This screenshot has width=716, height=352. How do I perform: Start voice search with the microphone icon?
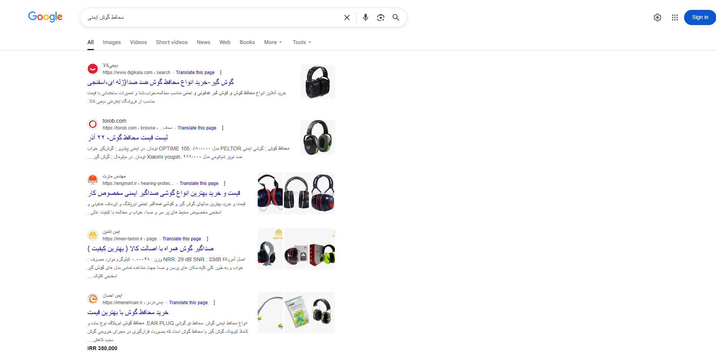click(366, 17)
